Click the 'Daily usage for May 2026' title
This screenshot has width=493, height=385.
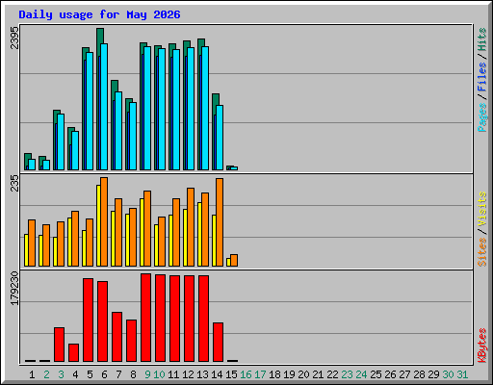coord(99,14)
